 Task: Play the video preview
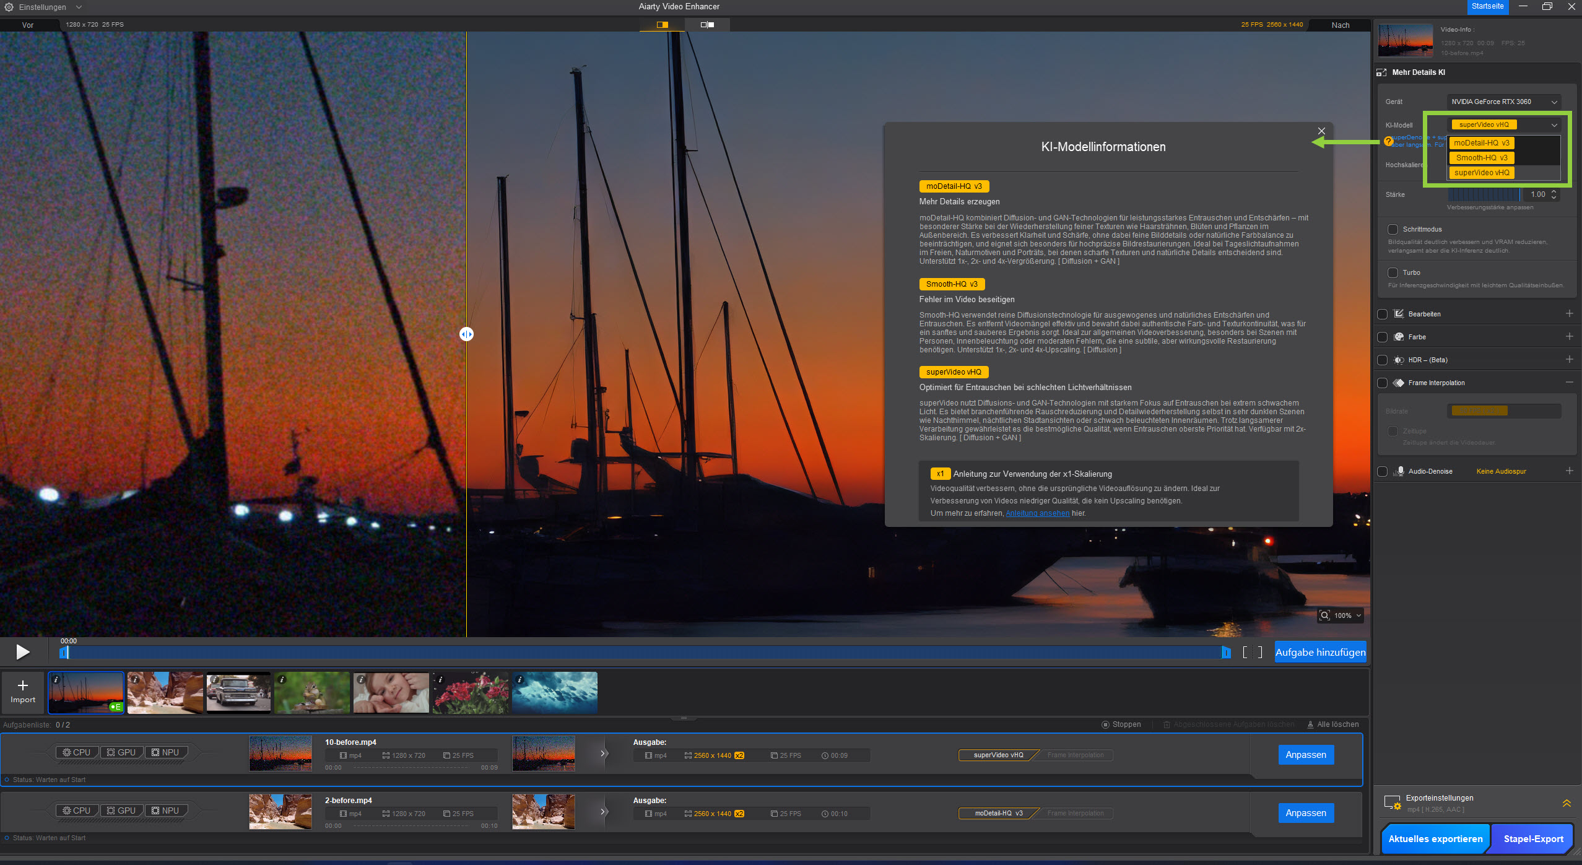coord(23,652)
